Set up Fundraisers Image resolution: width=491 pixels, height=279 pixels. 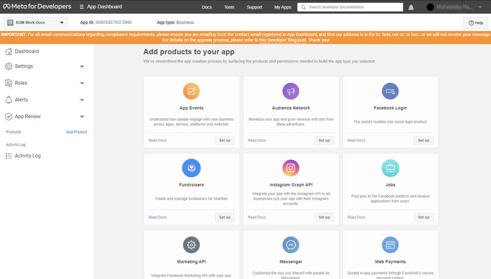point(225,217)
